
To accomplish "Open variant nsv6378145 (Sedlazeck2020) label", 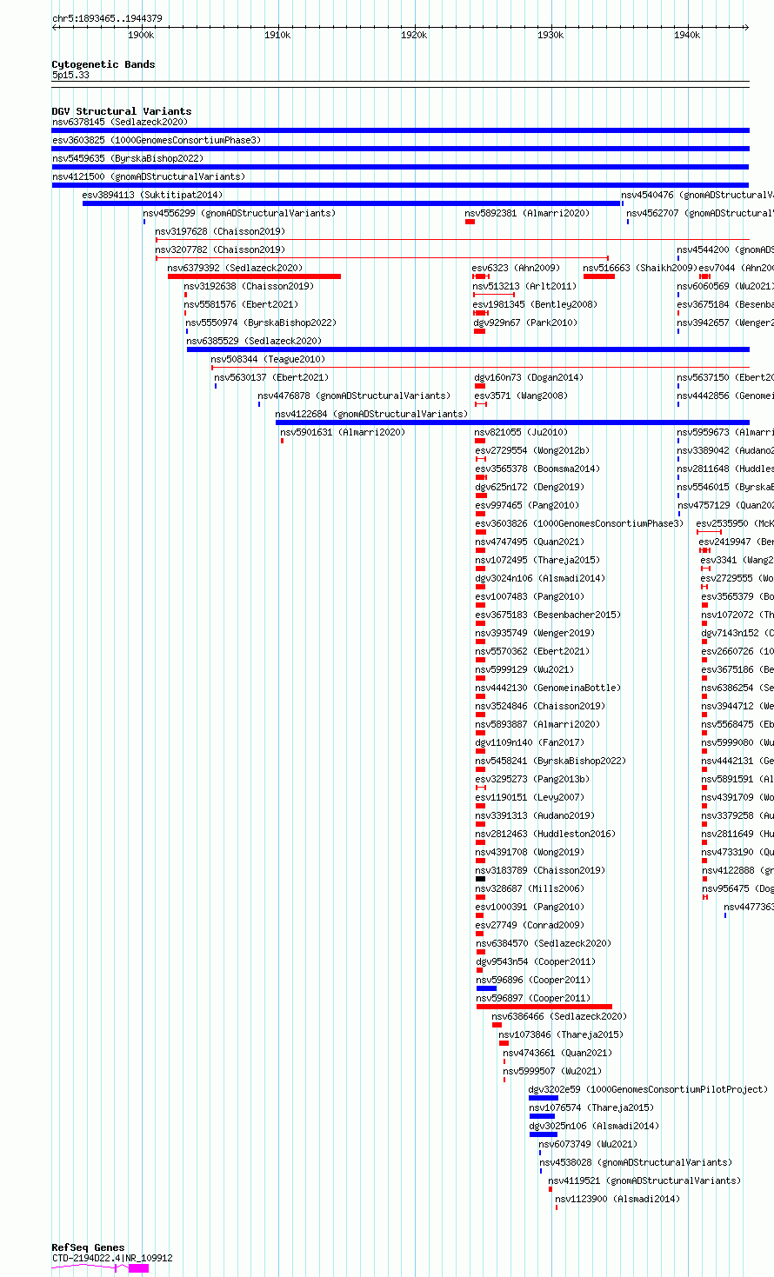I will [120, 122].
